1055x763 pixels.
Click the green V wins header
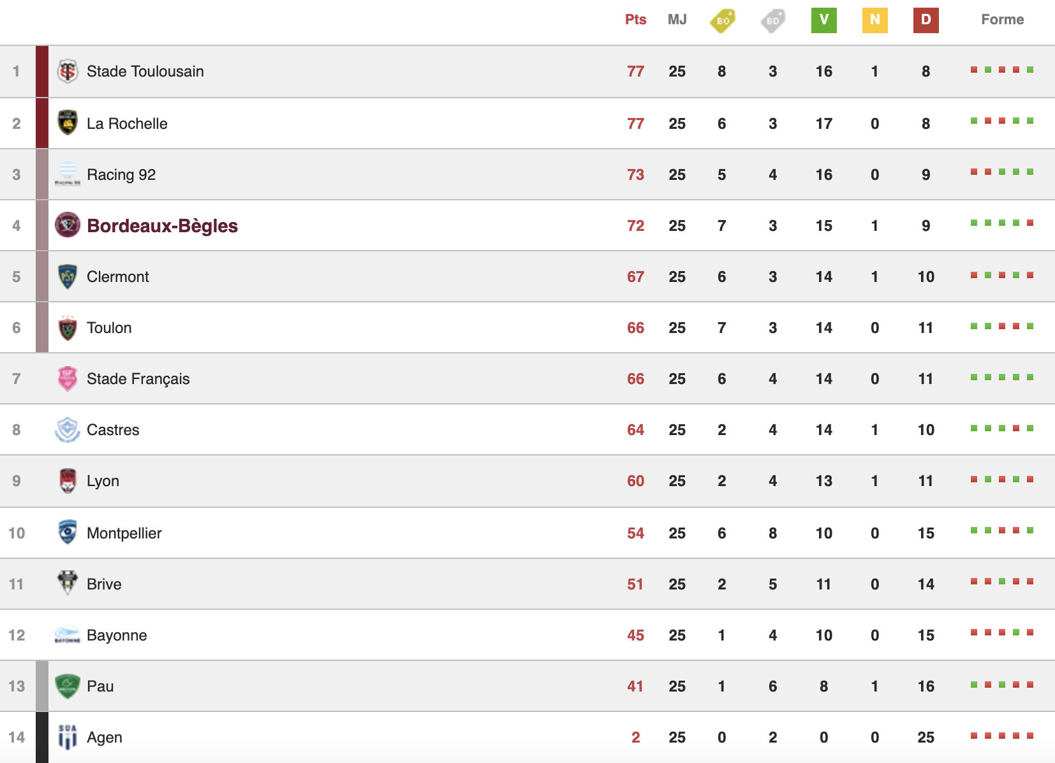(x=823, y=20)
